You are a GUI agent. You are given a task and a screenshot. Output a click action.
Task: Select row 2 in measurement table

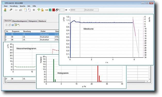pyautogui.click(x=32, y=37)
